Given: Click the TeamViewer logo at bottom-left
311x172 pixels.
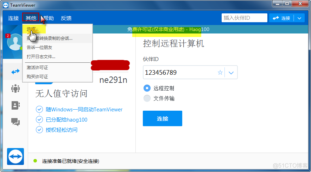Looking at the screenshot, I should [15, 156].
